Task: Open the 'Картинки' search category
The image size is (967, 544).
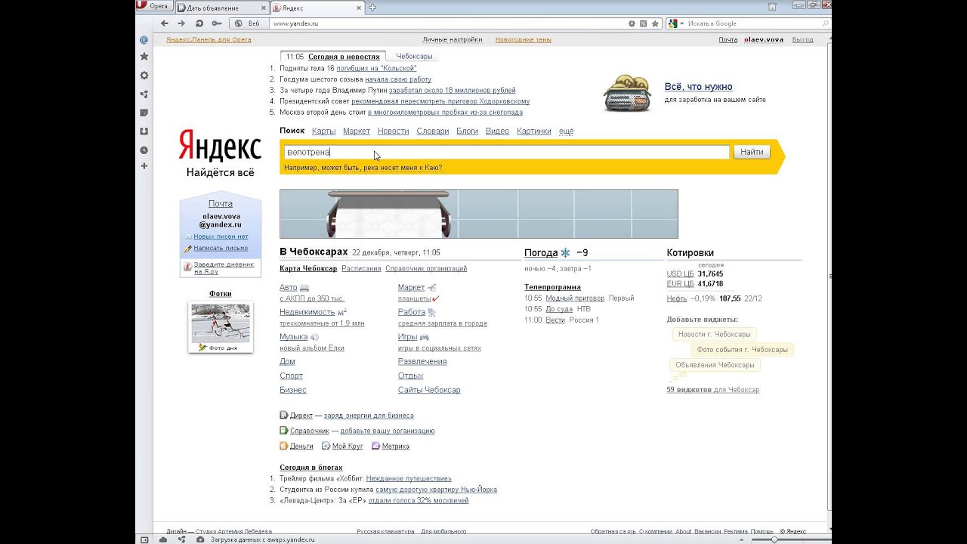Action: click(x=534, y=131)
